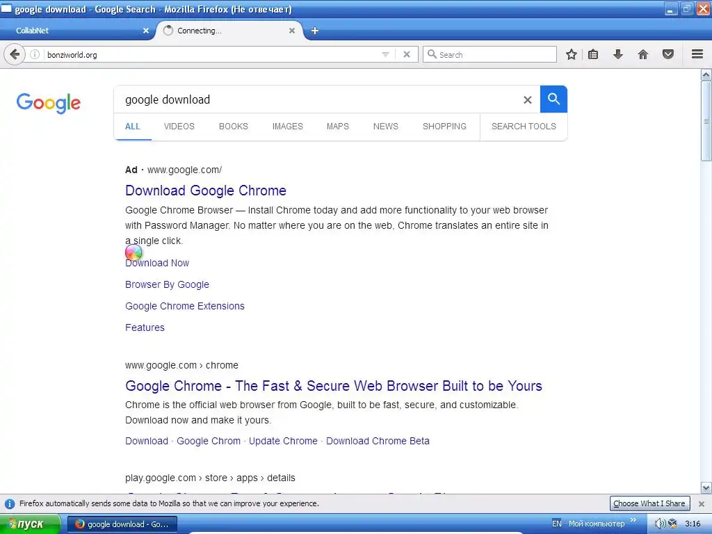The height and width of the screenshot is (534, 712).
Task: Open the Pocket icon in toolbar
Action: 668,54
